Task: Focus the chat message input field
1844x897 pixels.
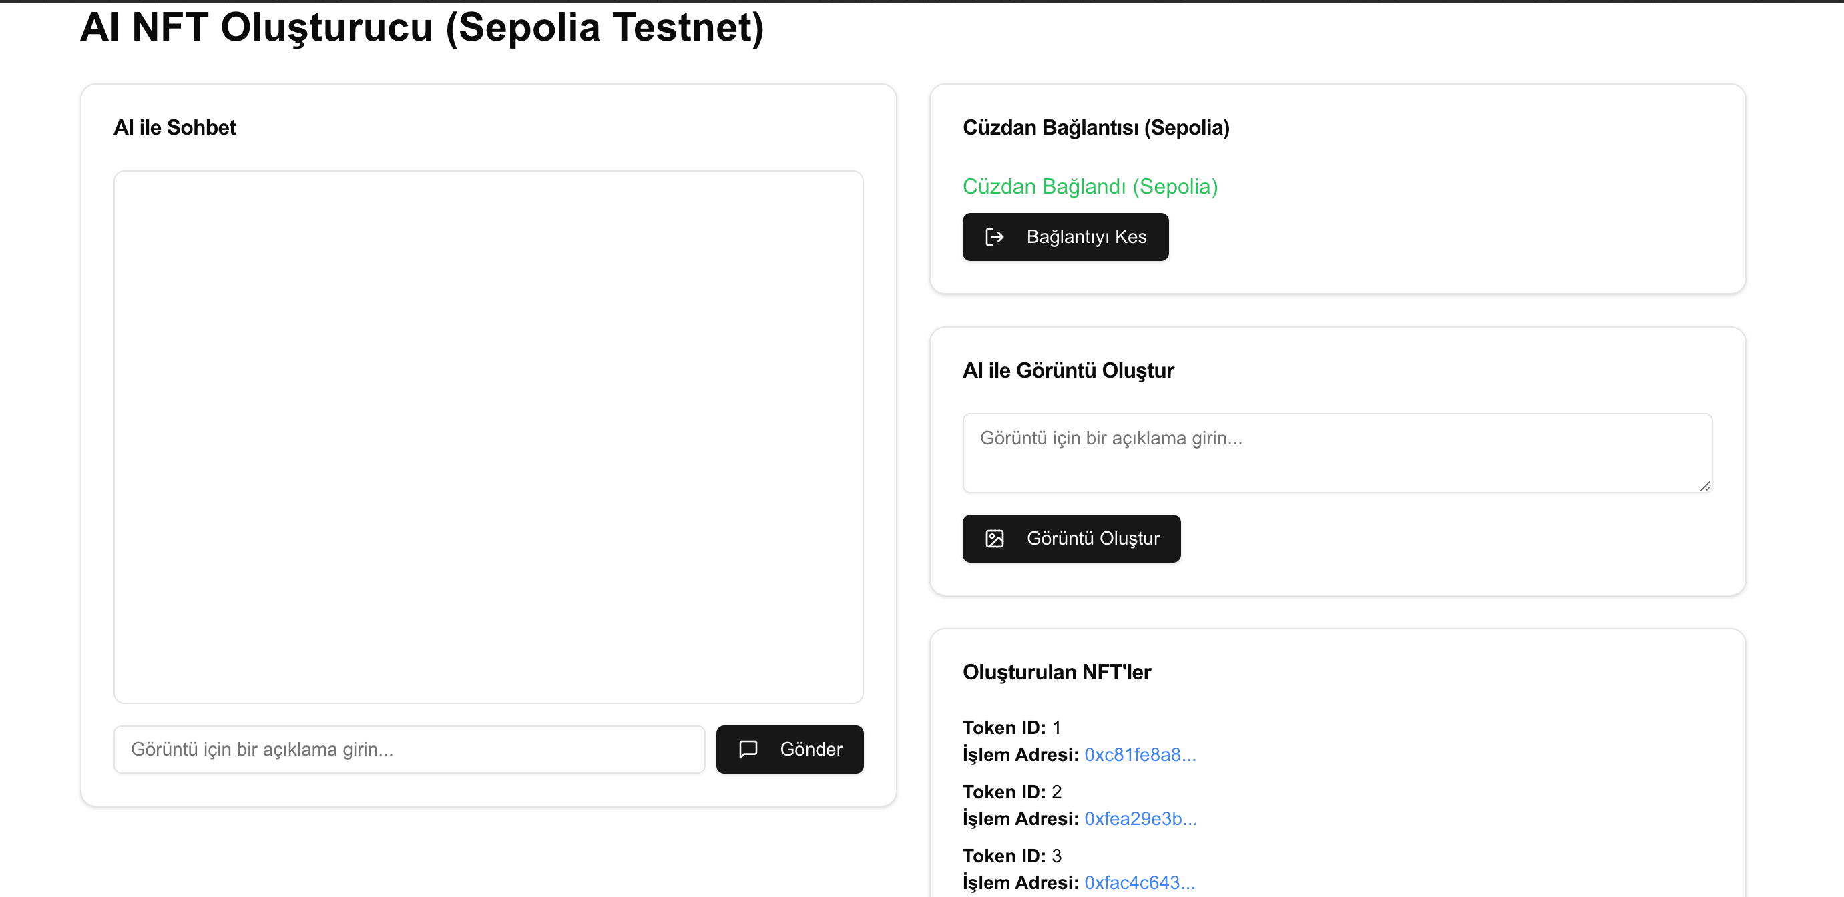Action: [409, 749]
